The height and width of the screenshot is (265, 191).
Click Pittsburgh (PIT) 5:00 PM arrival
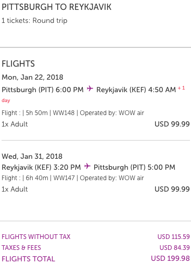click(134, 167)
